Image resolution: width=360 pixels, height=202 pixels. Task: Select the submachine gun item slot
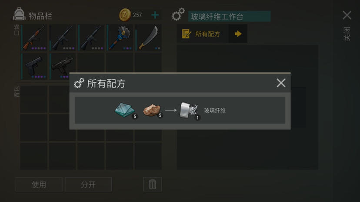pyautogui.click(x=63, y=66)
